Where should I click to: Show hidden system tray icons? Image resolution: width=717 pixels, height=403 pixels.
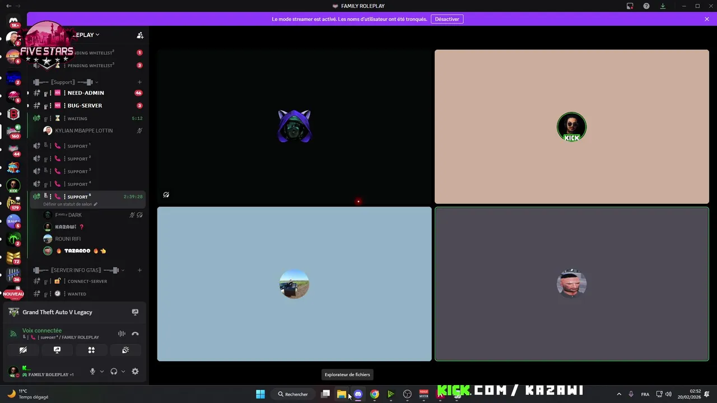[x=619, y=394]
